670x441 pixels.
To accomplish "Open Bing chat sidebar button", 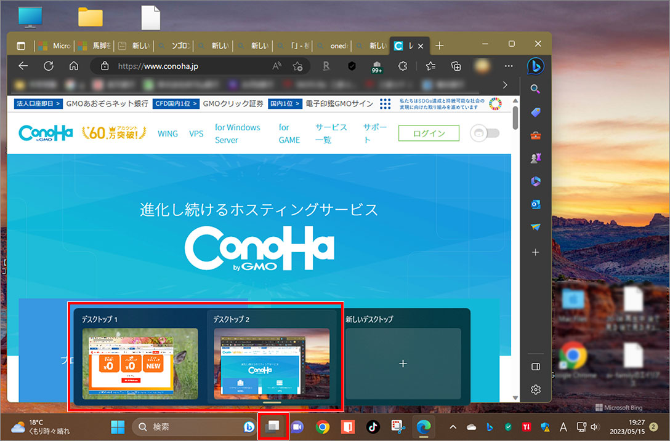I will (x=535, y=66).
